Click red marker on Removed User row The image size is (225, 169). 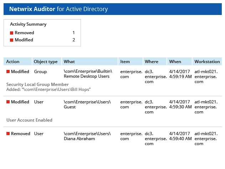click(x=8, y=134)
